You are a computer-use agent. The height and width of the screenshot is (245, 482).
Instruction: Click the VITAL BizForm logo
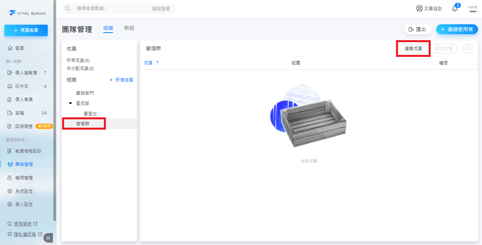point(26,13)
